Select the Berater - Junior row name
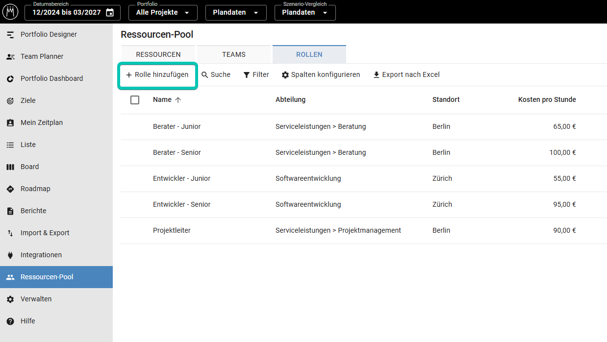The width and height of the screenshot is (607, 342). coord(177,127)
